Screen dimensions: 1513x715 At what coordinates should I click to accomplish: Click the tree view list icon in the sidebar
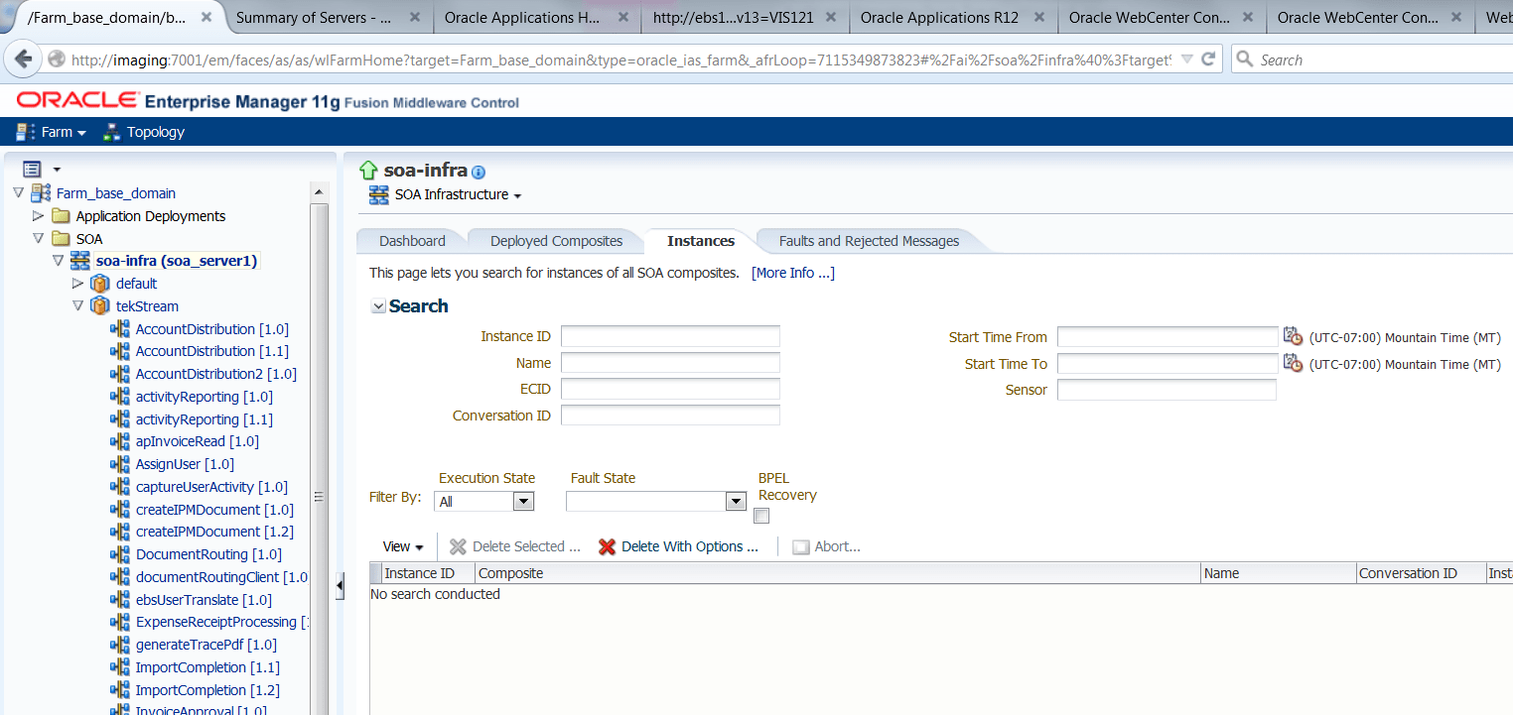[x=32, y=170]
